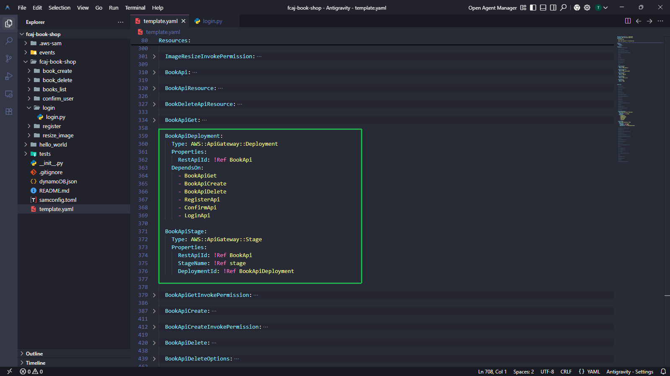This screenshot has height=376, width=670.
Task: Open remote window button in status bar
Action: click(9, 371)
